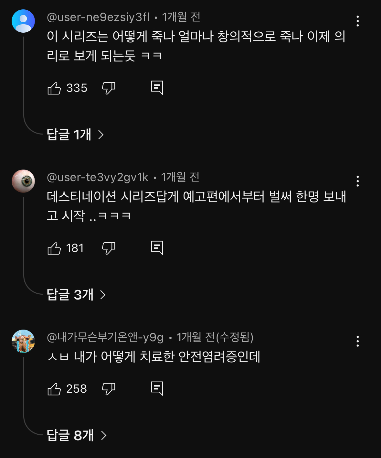This screenshot has width=381, height=458.
Task: Like the comment with 258 likes
Action: (54, 389)
